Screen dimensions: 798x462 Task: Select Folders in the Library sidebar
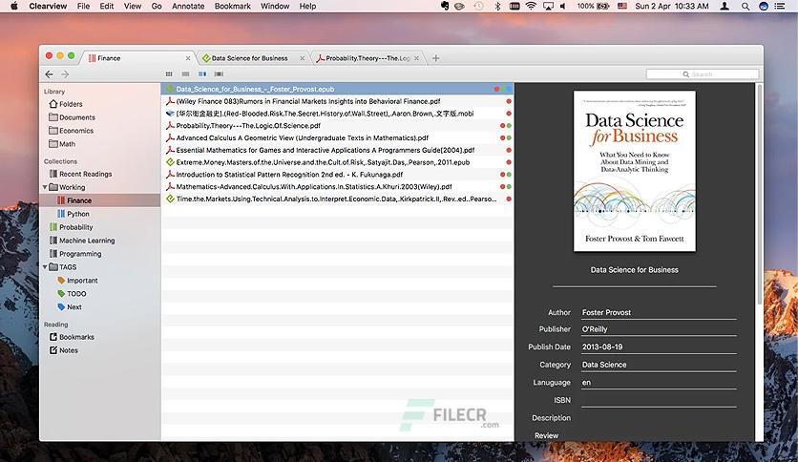pos(71,104)
